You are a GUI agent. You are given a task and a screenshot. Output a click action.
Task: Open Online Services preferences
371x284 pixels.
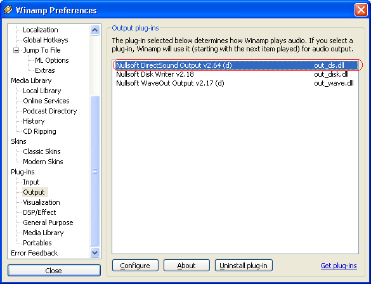46,101
